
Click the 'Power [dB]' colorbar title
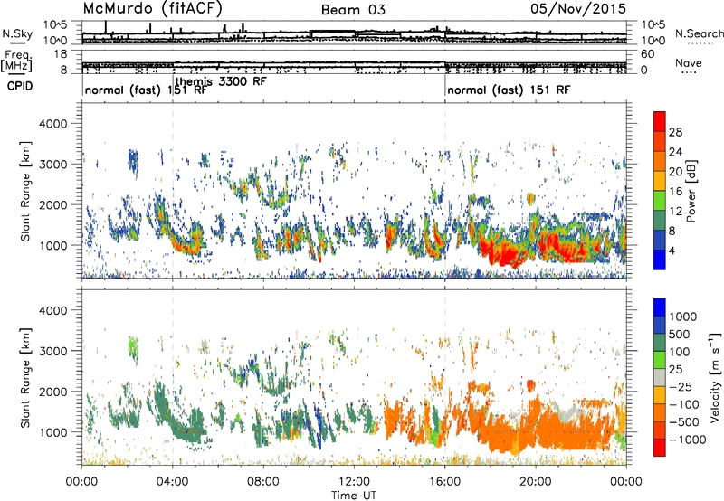click(x=691, y=191)
